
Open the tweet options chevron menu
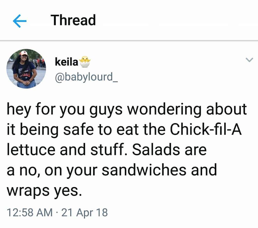[249, 60]
